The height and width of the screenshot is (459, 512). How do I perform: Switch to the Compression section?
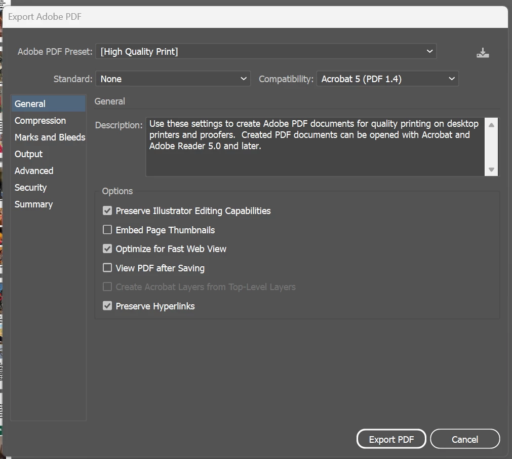pos(48,121)
